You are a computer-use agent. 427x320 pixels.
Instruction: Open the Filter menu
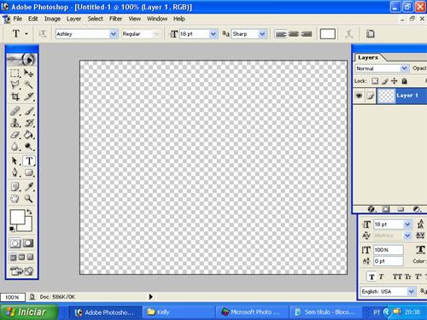click(115, 19)
